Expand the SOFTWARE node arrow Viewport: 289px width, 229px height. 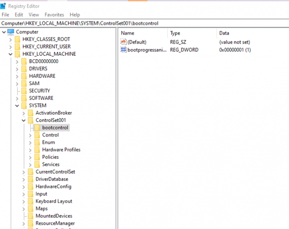click(17, 99)
